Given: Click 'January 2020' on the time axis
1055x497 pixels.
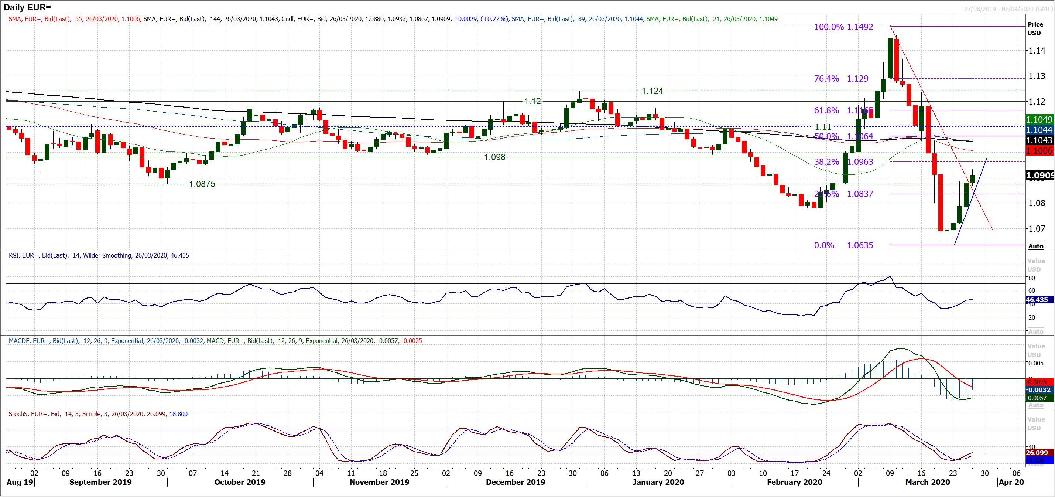Looking at the screenshot, I should [x=658, y=482].
